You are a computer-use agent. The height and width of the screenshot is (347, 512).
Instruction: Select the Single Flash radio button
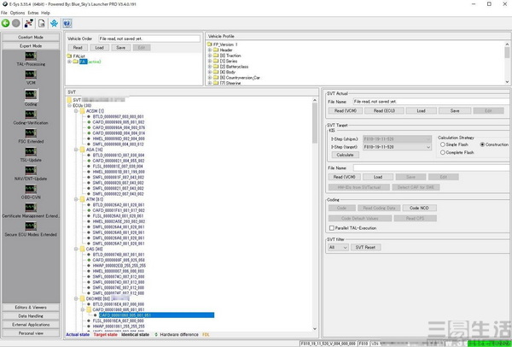click(442, 144)
